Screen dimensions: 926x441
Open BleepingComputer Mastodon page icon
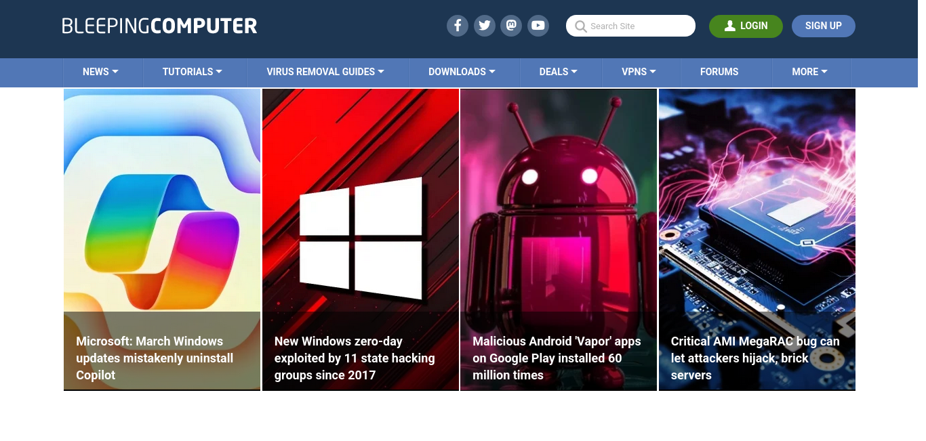point(511,26)
